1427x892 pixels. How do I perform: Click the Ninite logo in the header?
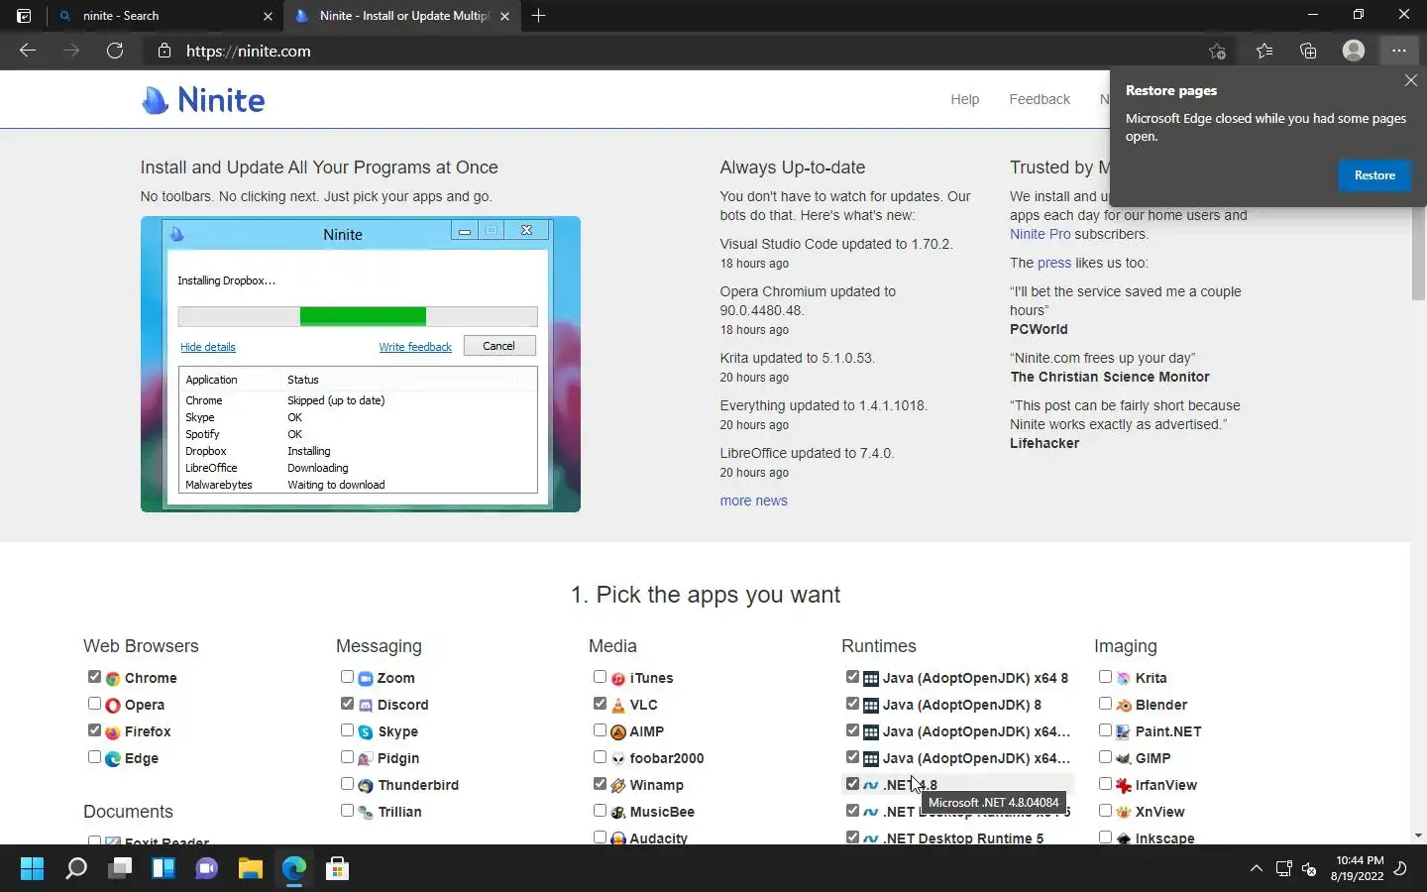203,100
